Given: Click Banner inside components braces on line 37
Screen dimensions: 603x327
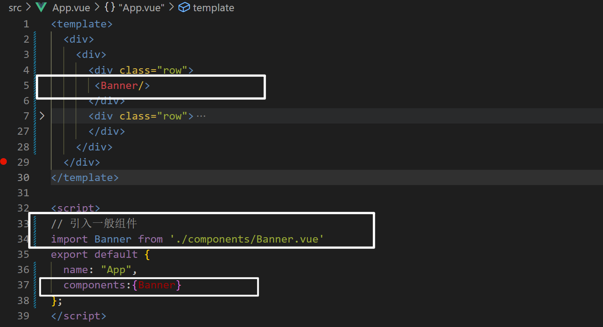Looking at the screenshot, I should pyautogui.click(x=157, y=285).
